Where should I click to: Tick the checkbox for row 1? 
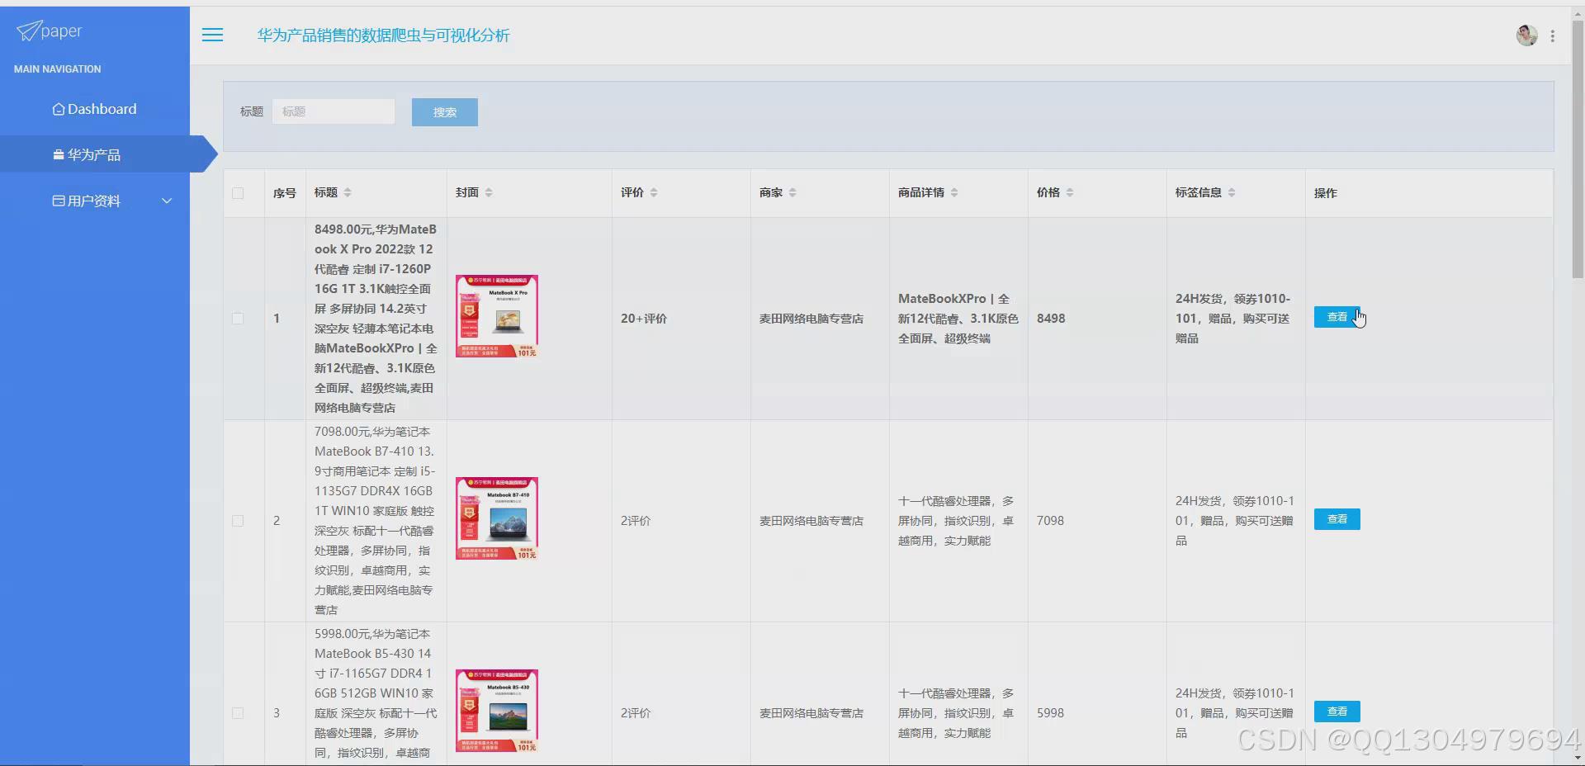(x=238, y=319)
